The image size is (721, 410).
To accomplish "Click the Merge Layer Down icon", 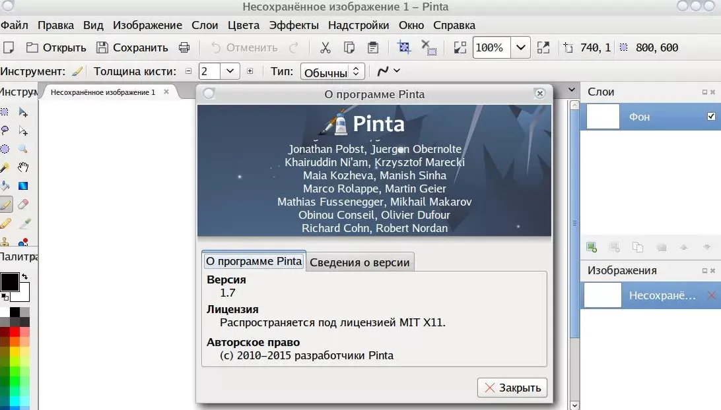I will click(661, 247).
